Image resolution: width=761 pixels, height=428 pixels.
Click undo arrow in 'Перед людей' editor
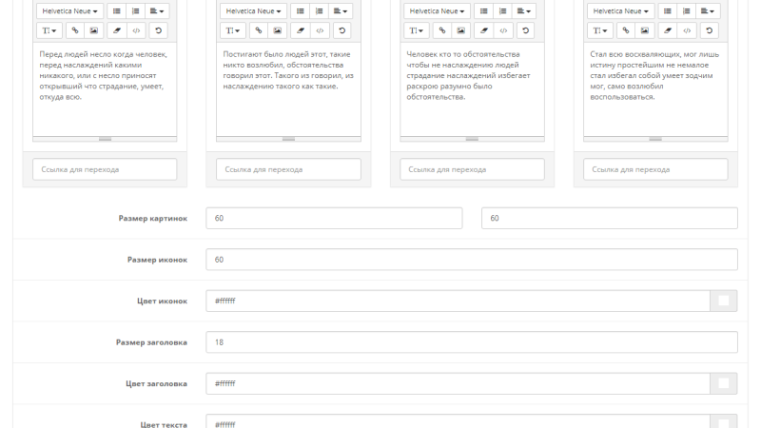[x=158, y=30]
